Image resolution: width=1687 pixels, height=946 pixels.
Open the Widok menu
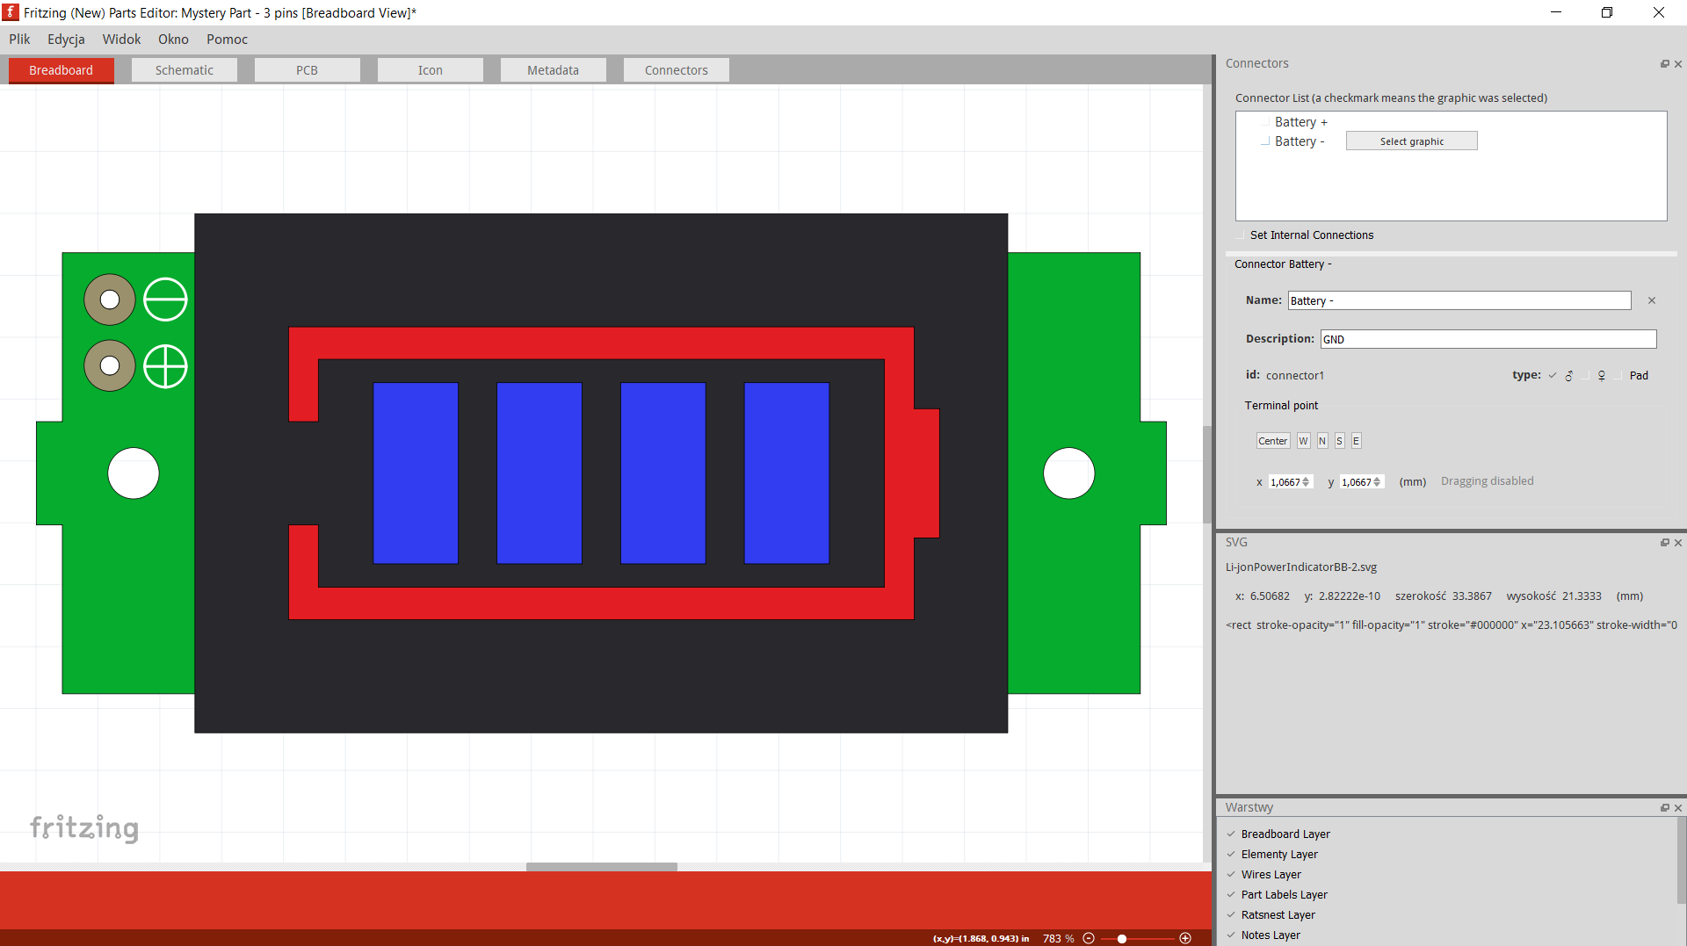point(121,40)
